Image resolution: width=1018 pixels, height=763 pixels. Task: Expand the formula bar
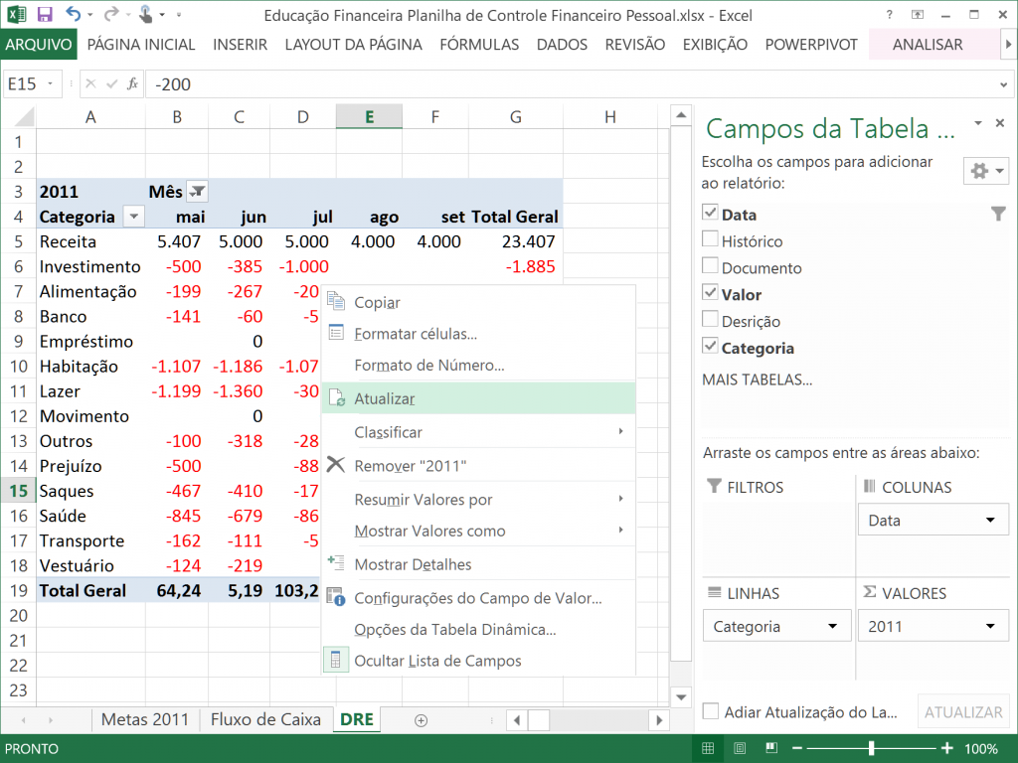click(1003, 84)
